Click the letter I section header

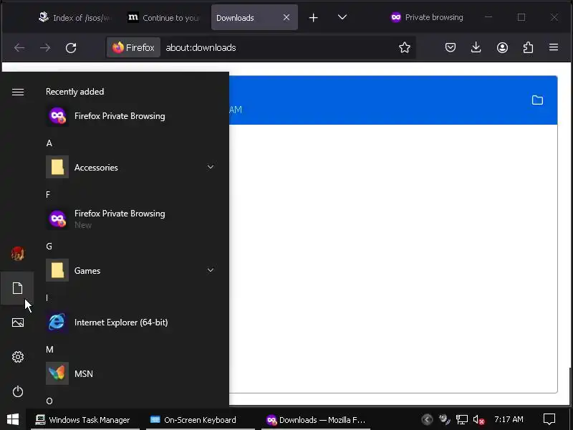click(x=47, y=297)
